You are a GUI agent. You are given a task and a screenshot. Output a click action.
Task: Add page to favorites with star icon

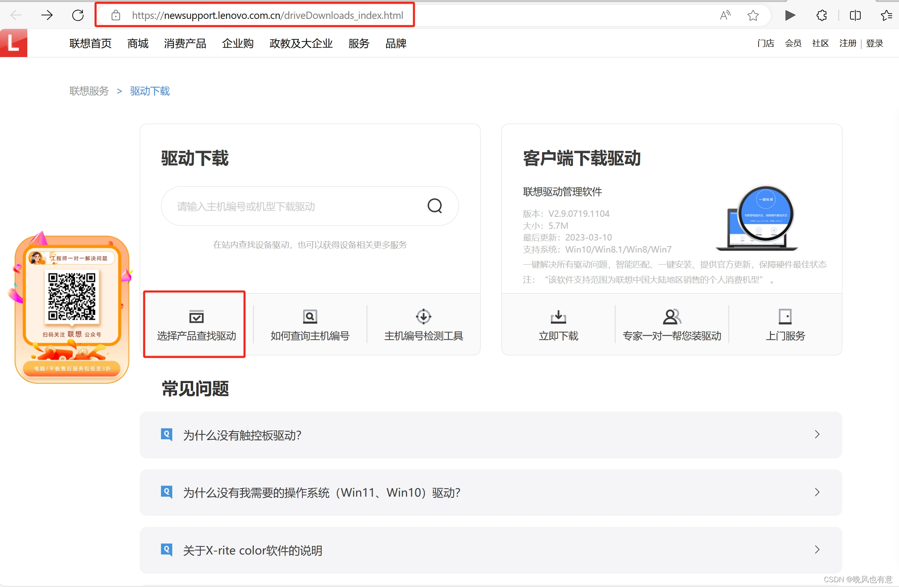753,16
